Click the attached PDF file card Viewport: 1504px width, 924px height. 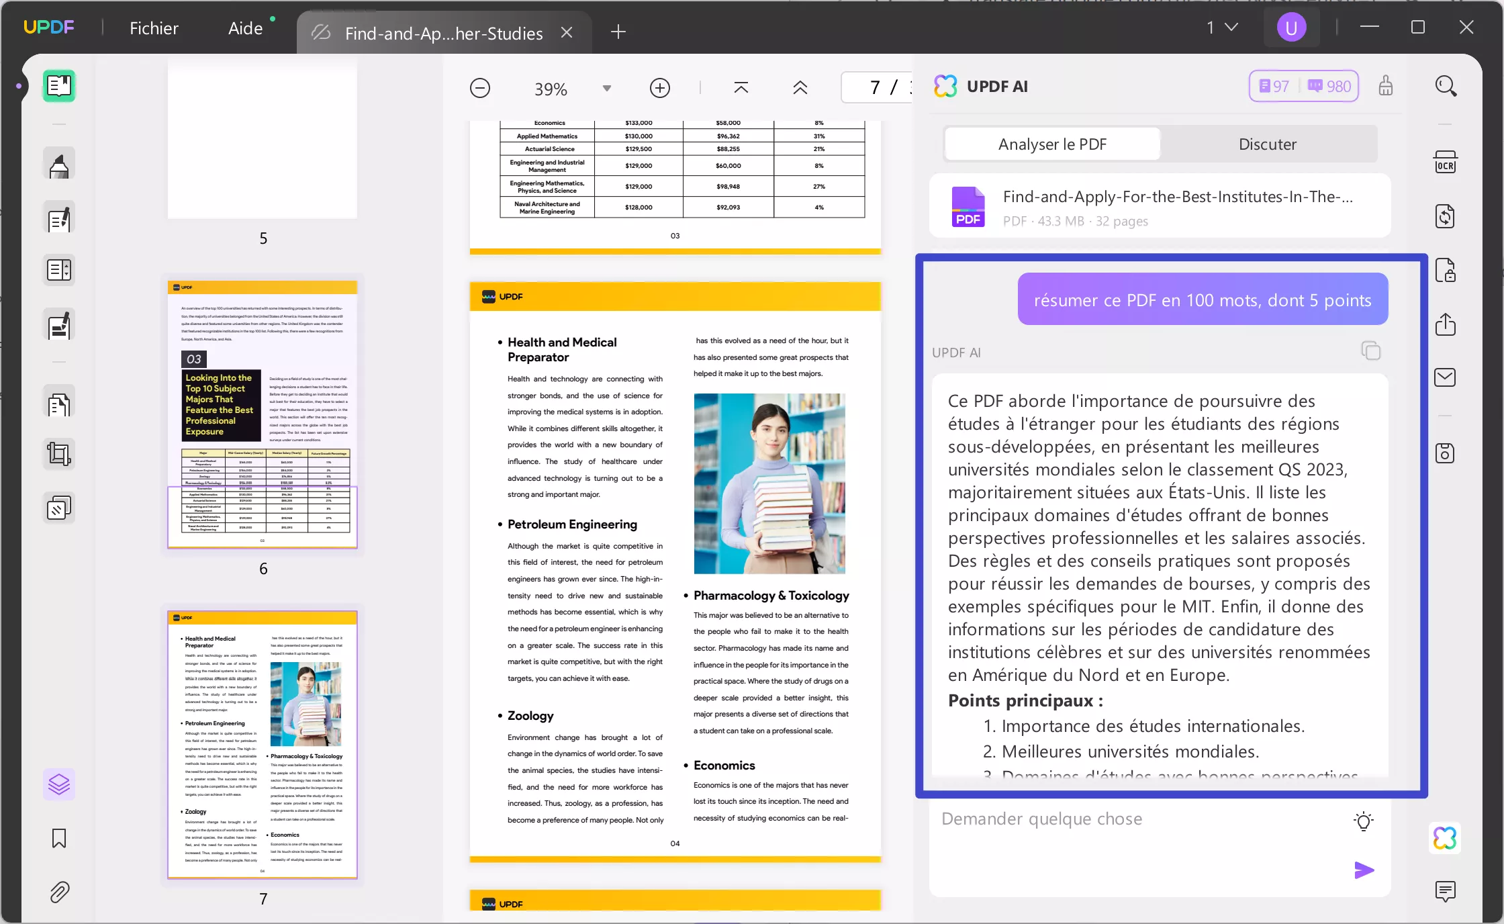1160,206
